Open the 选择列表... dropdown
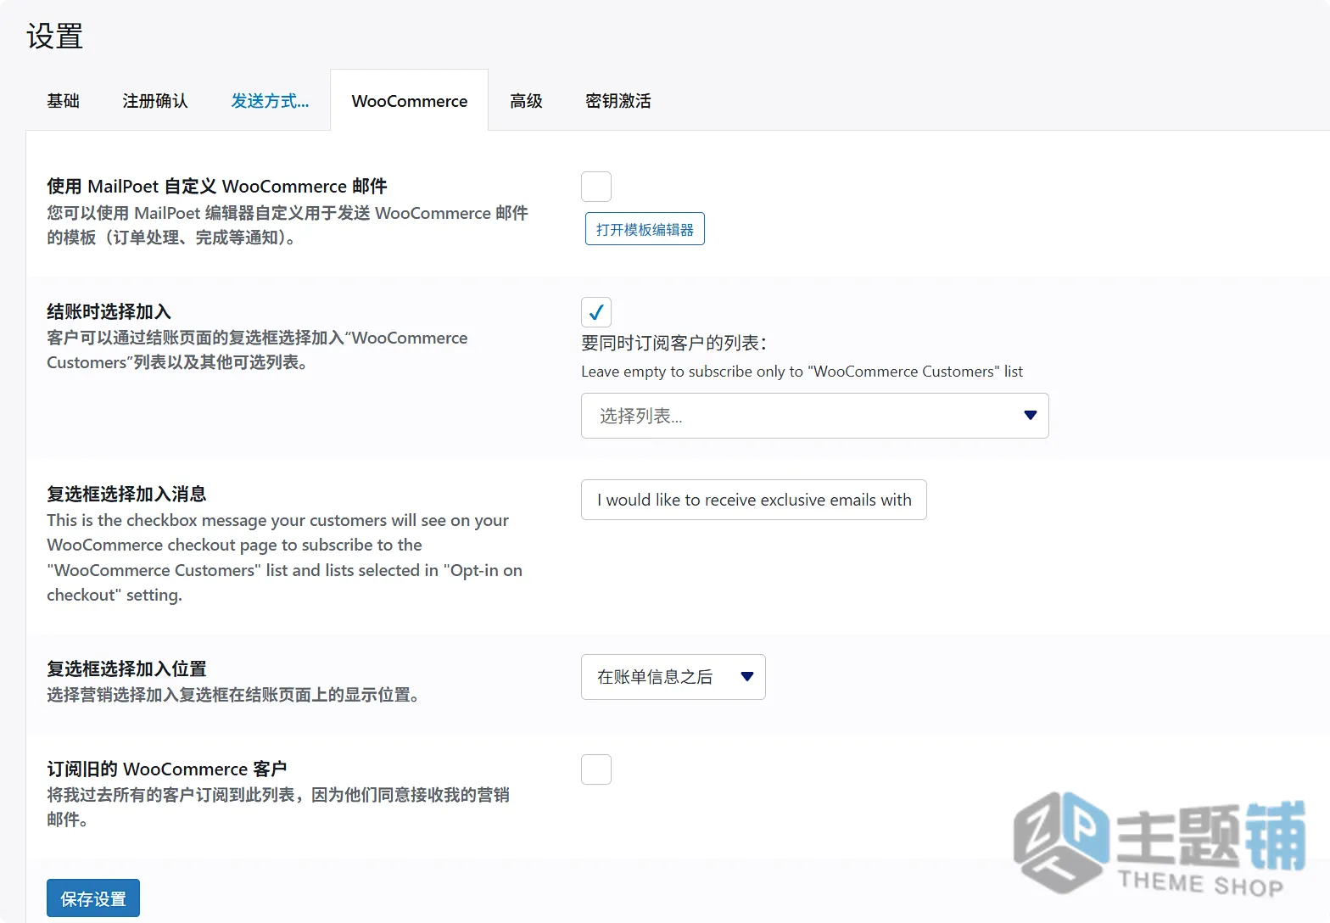Image resolution: width=1330 pixels, height=923 pixels. point(814,416)
